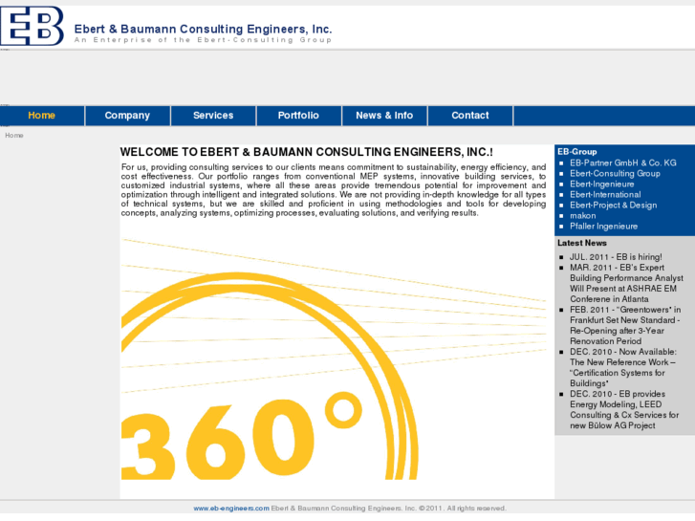This screenshot has width=695, height=521.
Task: Select Portfolio in the navigation bar
Action: pyautogui.click(x=298, y=116)
